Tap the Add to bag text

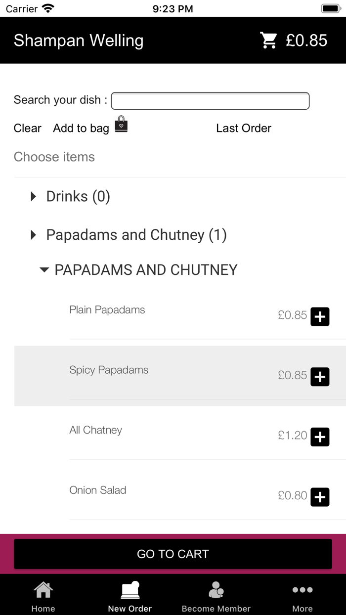[x=81, y=129]
